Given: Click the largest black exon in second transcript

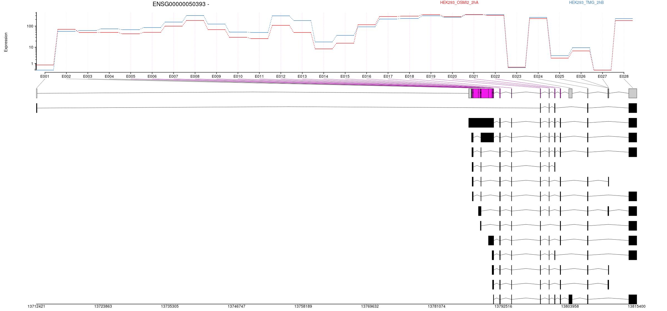Looking at the screenshot, I should pyautogui.click(x=481, y=123).
